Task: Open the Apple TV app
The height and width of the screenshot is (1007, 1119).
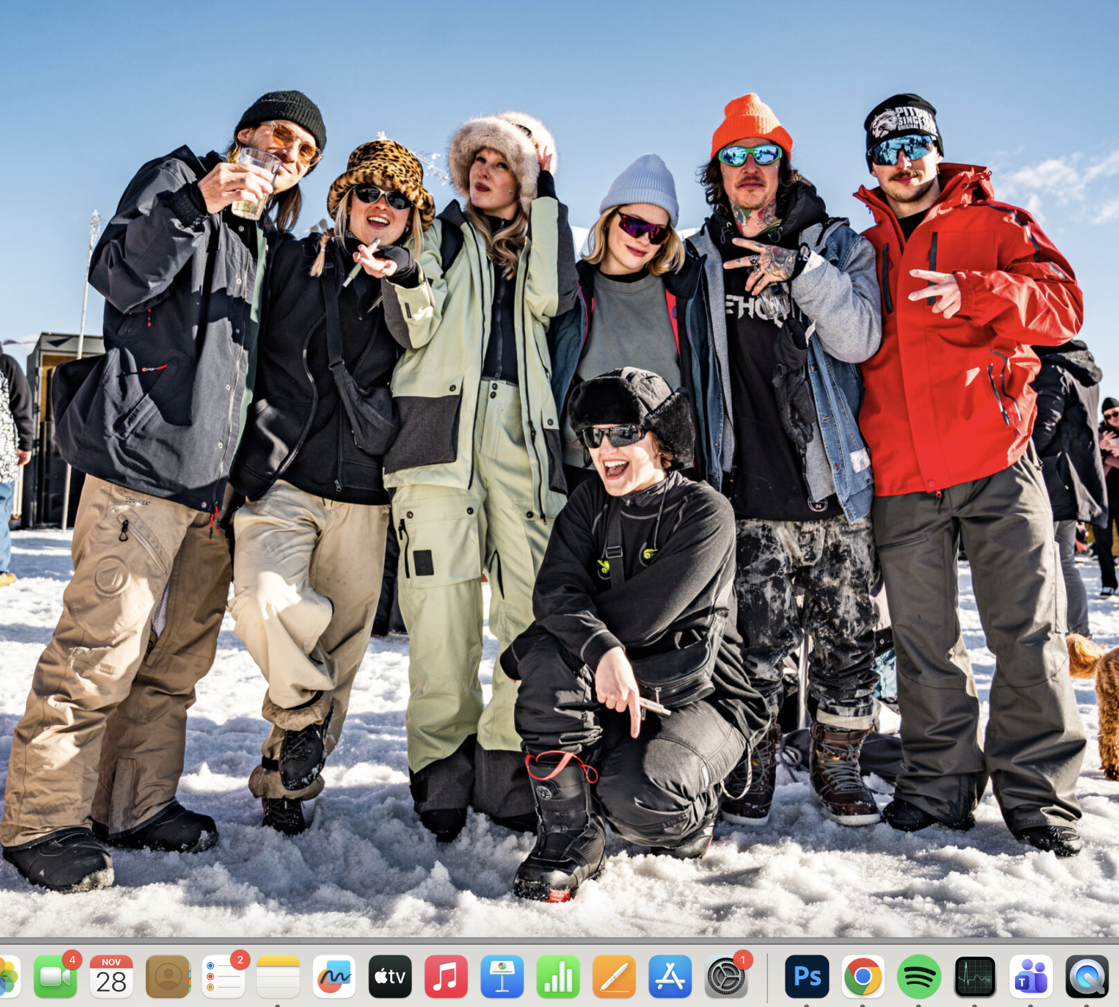Action: click(390, 977)
